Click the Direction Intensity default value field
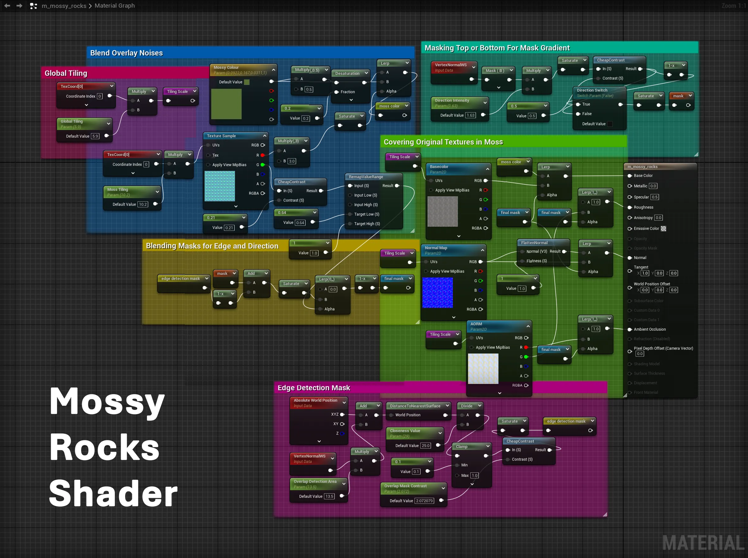The image size is (748, 558). tap(471, 115)
